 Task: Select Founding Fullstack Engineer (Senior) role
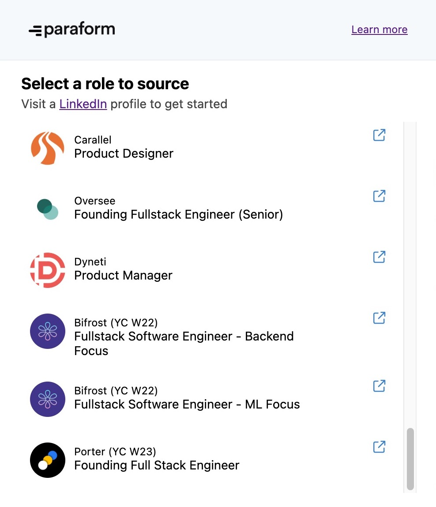click(179, 215)
